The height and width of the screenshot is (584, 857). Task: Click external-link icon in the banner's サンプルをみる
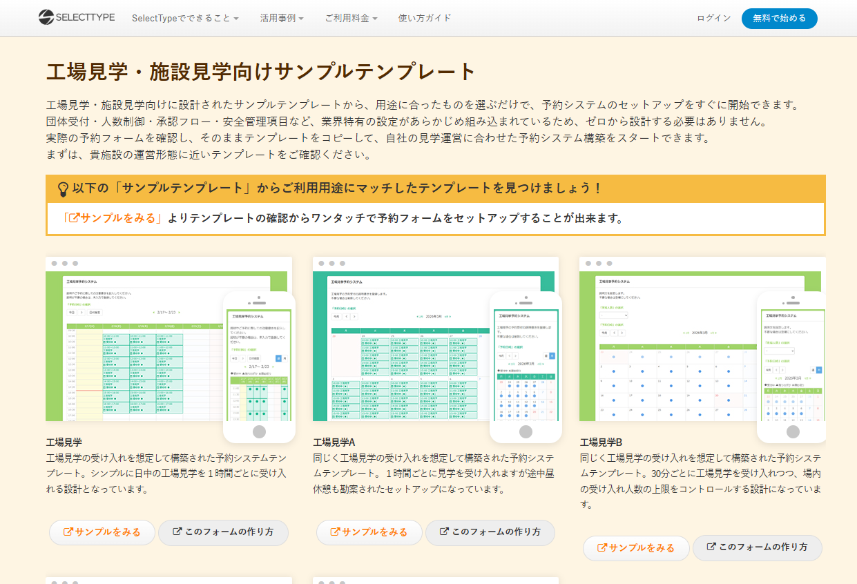pyautogui.click(x=73, y=219)
